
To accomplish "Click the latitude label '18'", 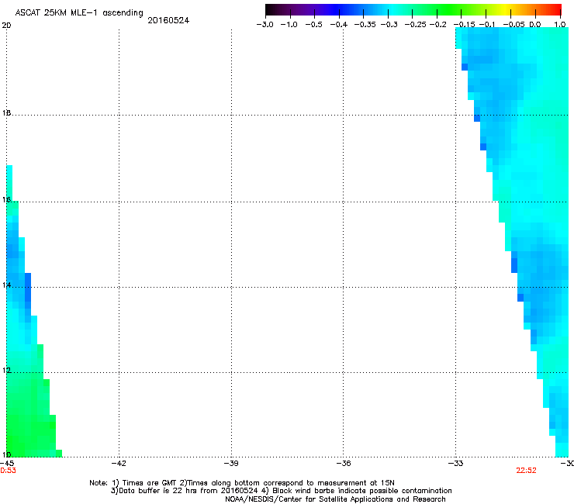I will pyautogui.click(x=6, y=112).
